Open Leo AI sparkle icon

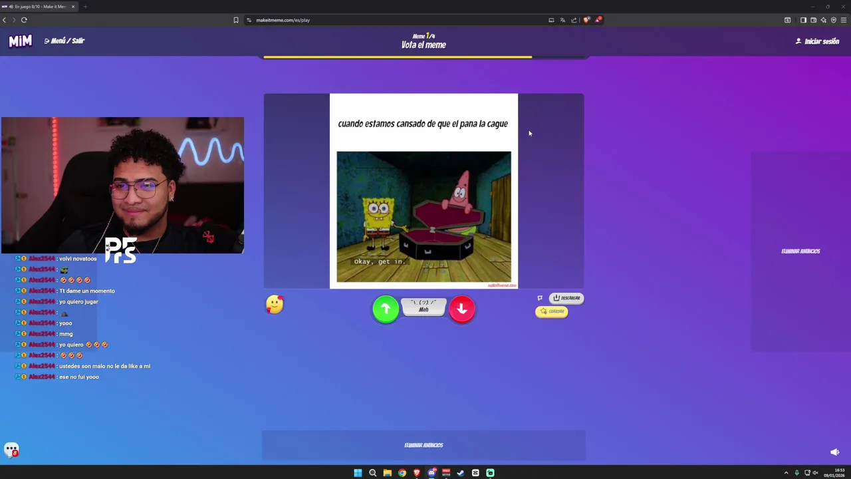[823, 20]
